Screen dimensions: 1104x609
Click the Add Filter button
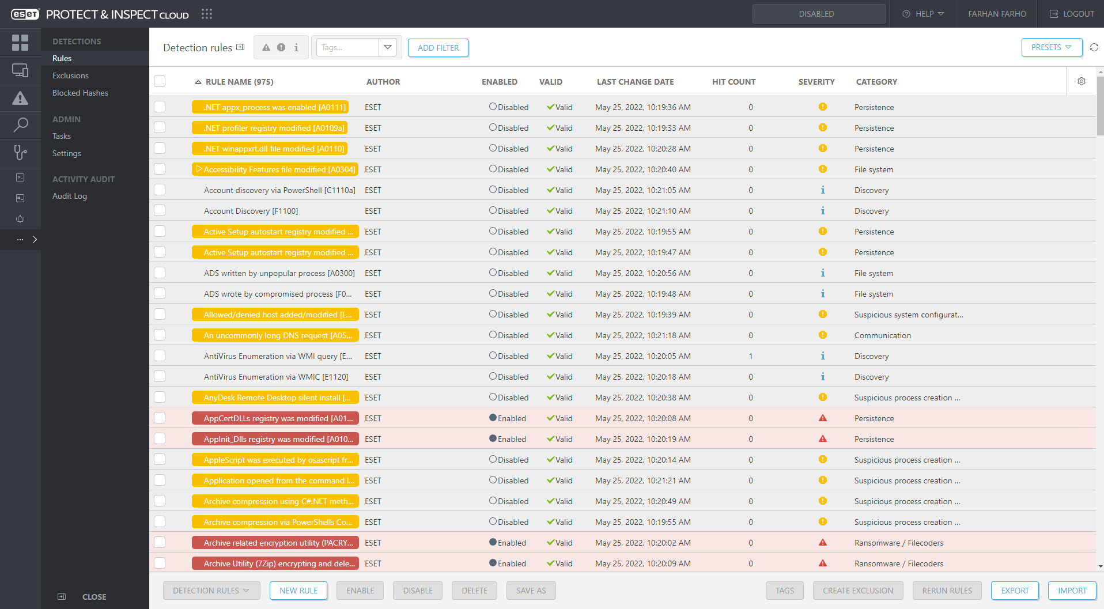click(x=438, y=48)
